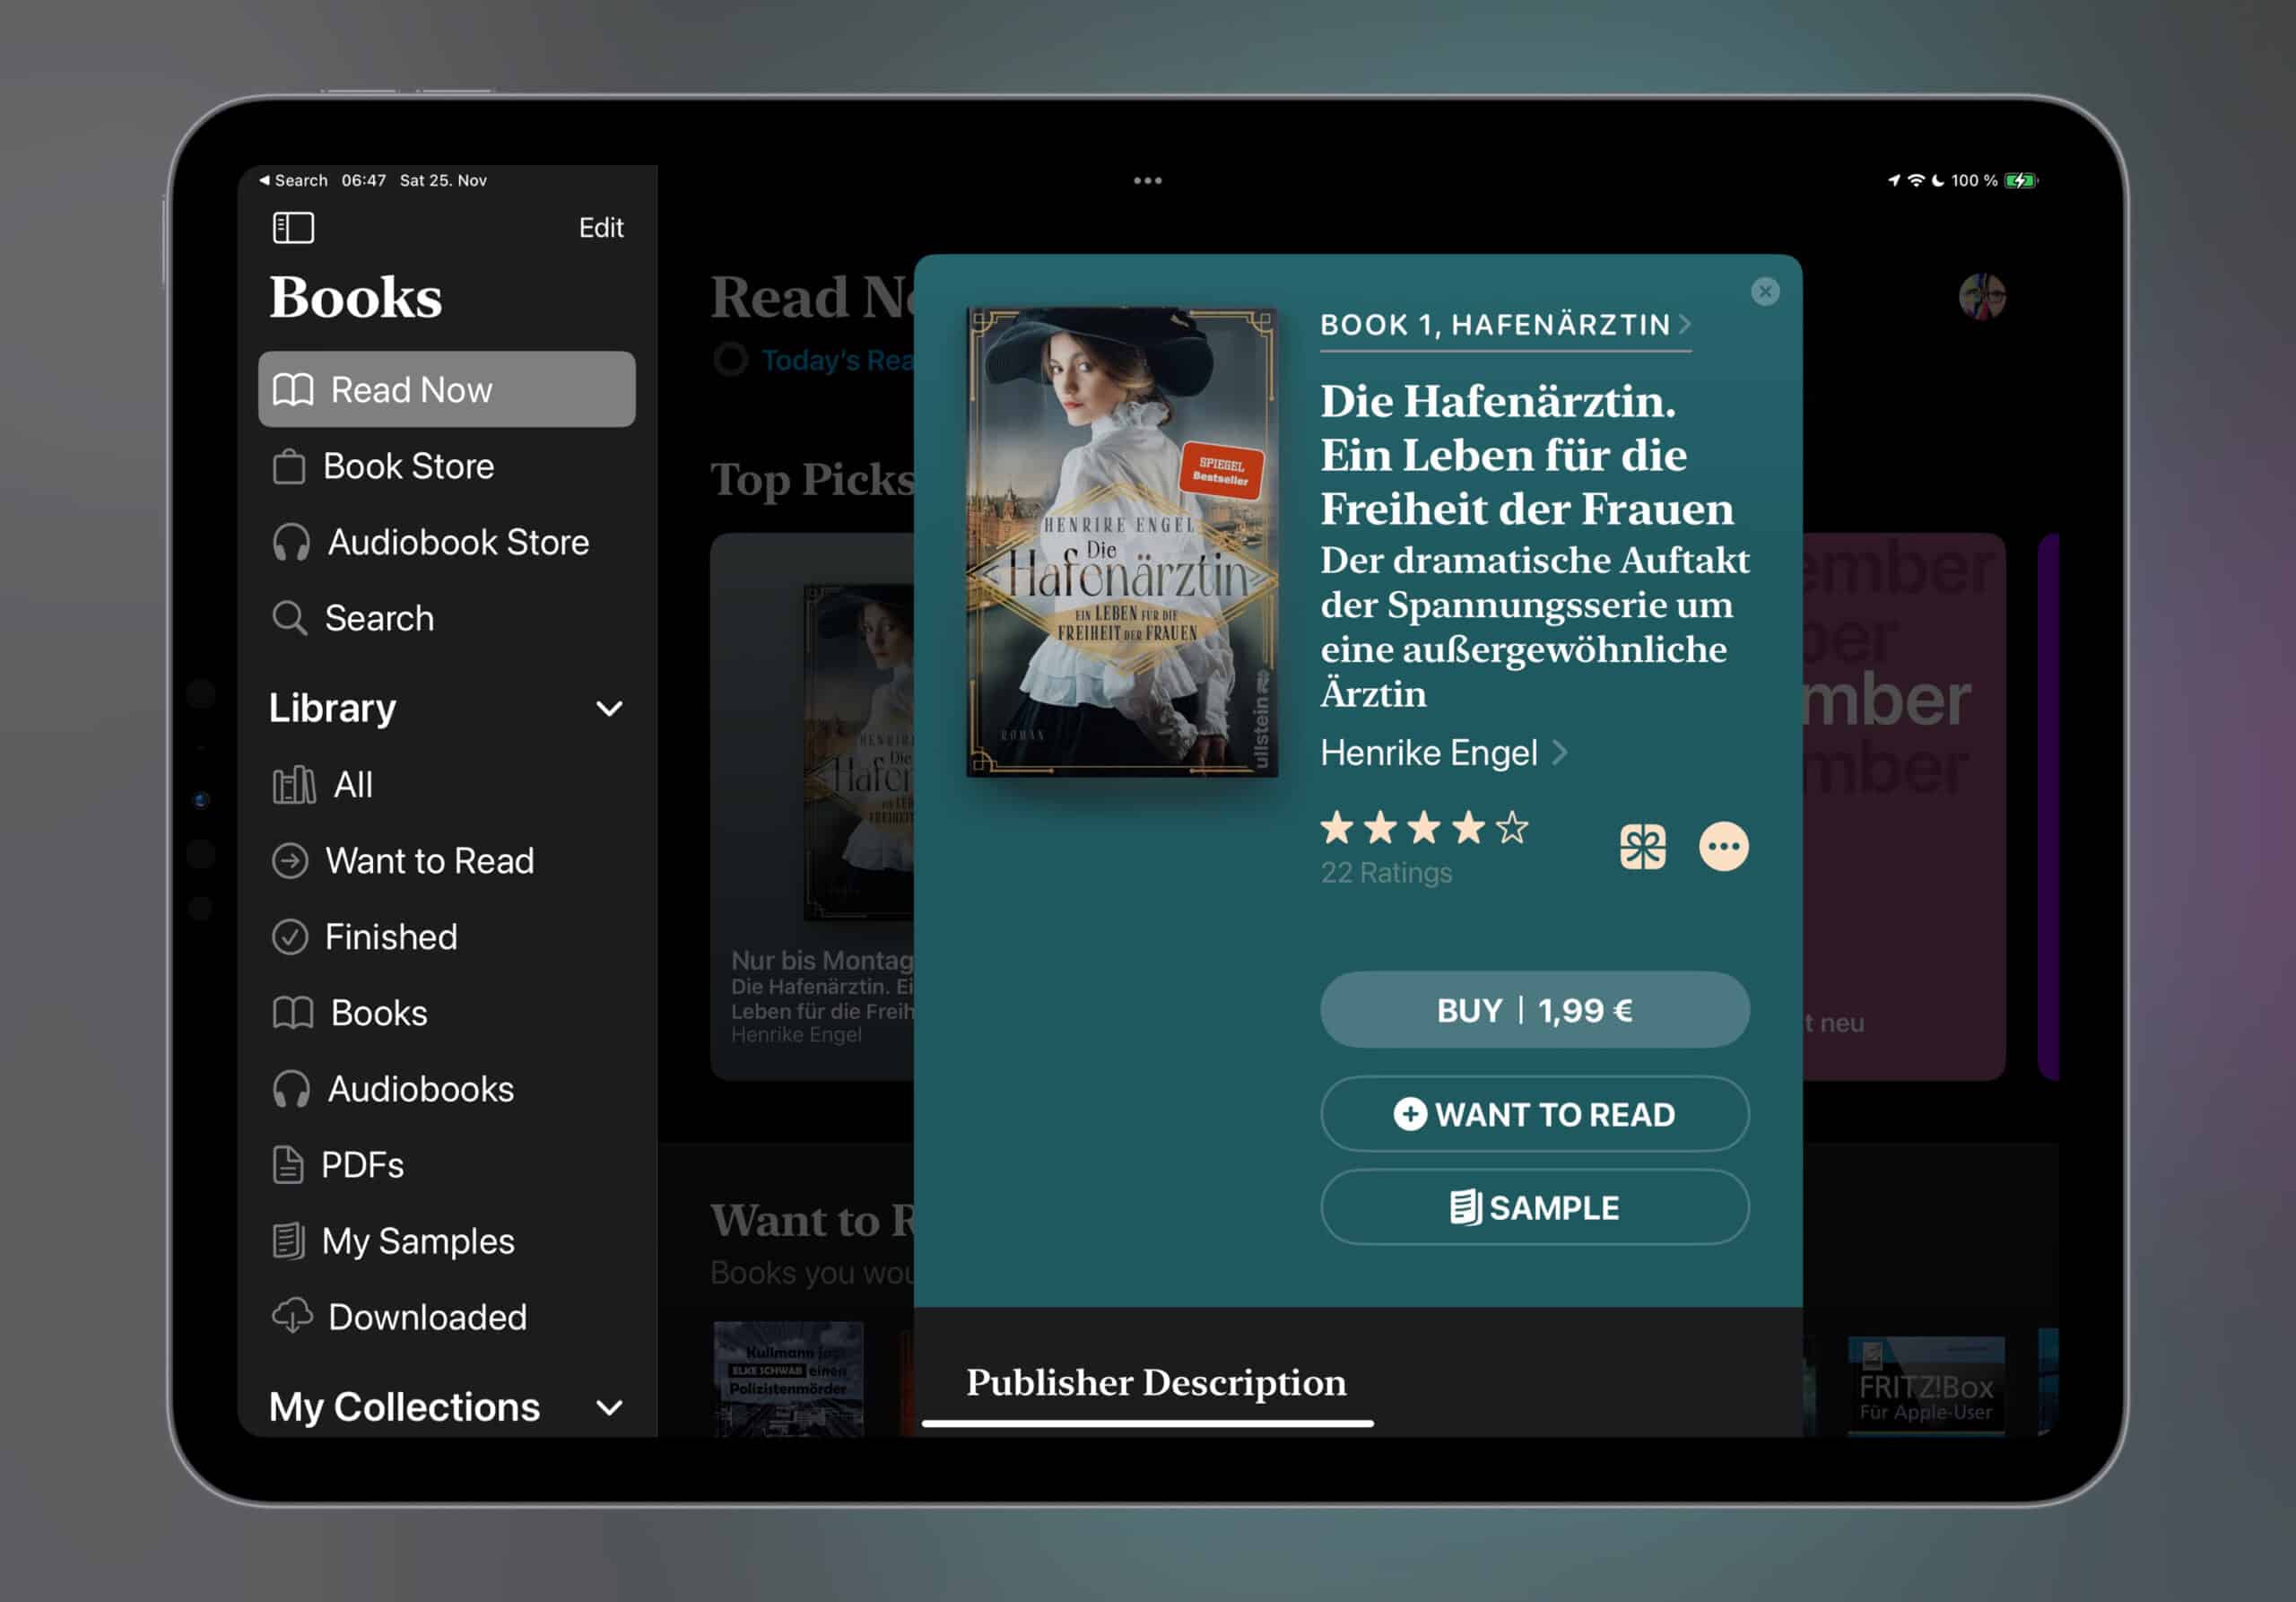The image size is (2296, 1602).
Task: Click the Publisher Description heading
Action: click(x=1156, y=1383)
